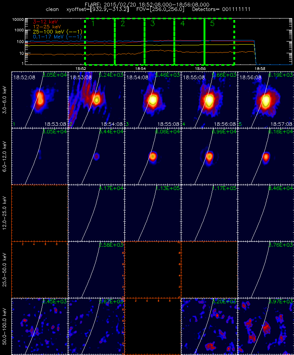
Task: Open the 3.0-6.0 keV image starting 18:52:08
Action: 40,100
